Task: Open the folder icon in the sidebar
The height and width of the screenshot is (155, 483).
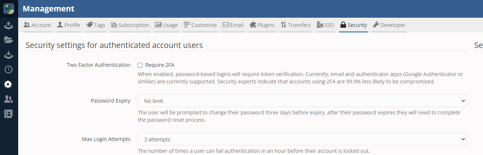Action: 9,40
